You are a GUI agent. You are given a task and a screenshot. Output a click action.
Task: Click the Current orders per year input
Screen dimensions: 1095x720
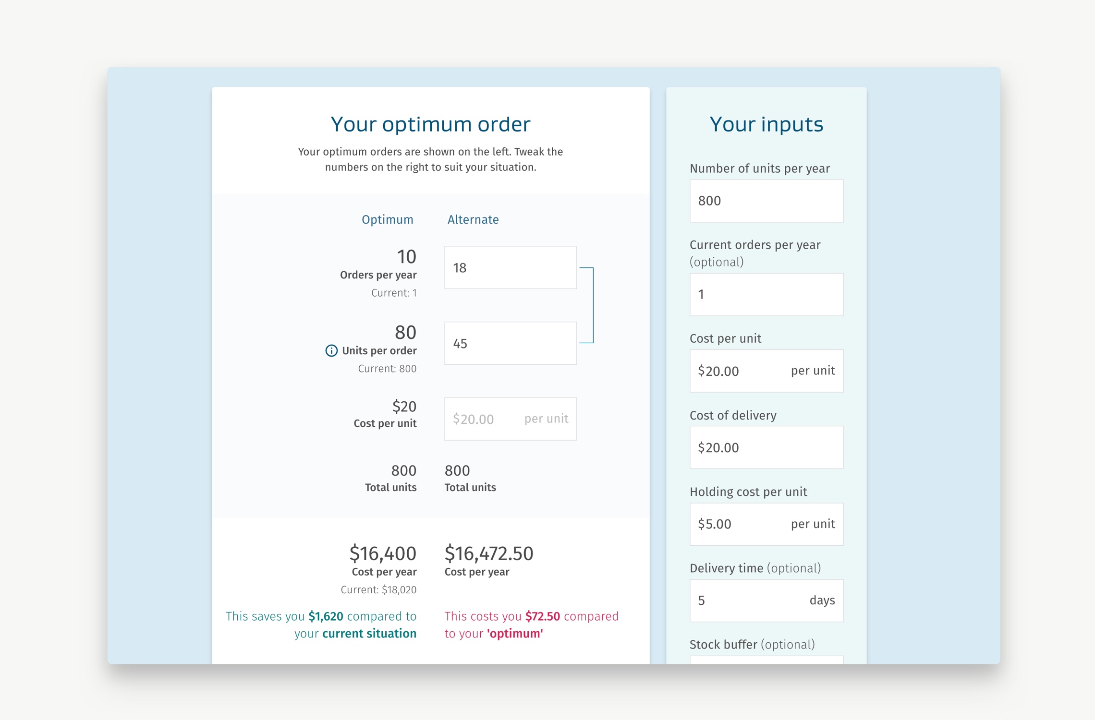(x=766, y=294)
